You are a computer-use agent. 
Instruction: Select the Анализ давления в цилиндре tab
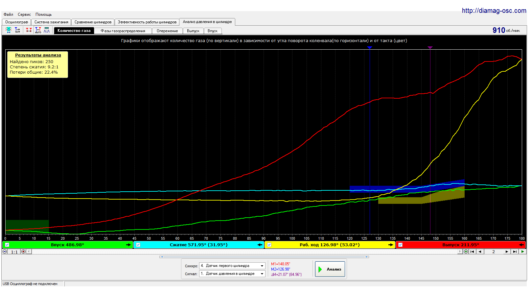coord(207,22)
